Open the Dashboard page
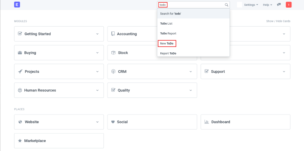The height and width of the screenshot is (151, 304). [x=245, y=122]
